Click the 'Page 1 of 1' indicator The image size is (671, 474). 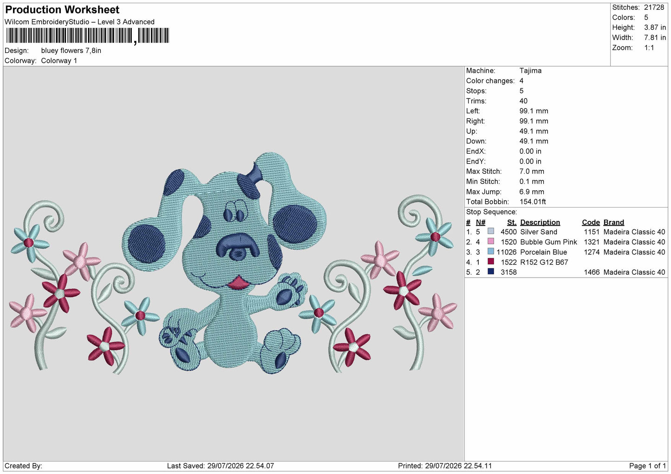(x=648, y=466)
